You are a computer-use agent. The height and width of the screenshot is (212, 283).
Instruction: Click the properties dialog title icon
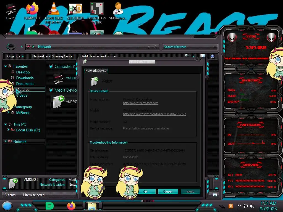coord(85,62)
